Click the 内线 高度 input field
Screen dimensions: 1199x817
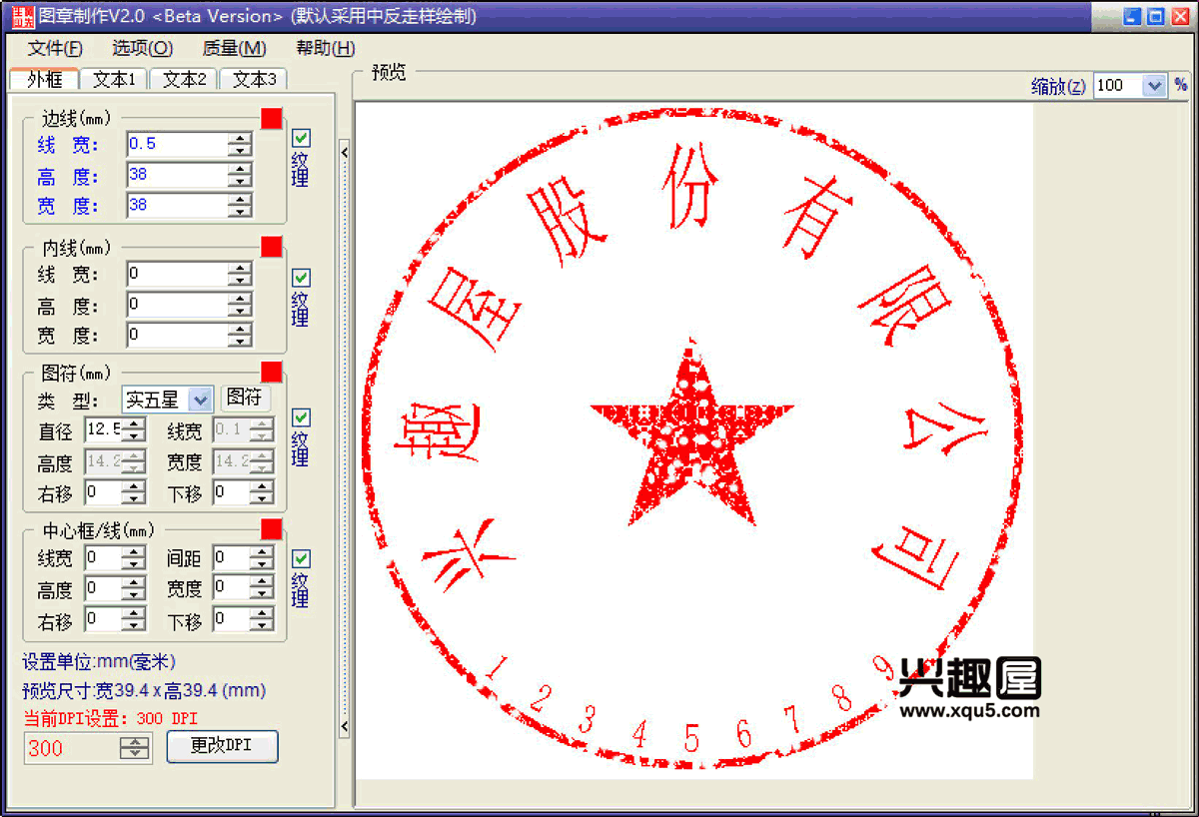coord(177,304)
